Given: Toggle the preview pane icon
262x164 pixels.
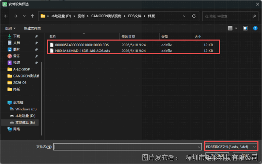Looking at the screenshot, I should point(245,28).
